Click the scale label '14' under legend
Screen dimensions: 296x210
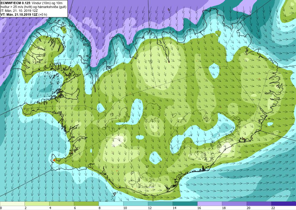174,208
